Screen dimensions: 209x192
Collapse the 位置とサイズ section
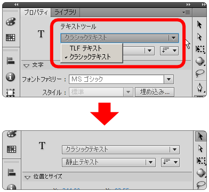pyautogui.click(x=27, y=177)
